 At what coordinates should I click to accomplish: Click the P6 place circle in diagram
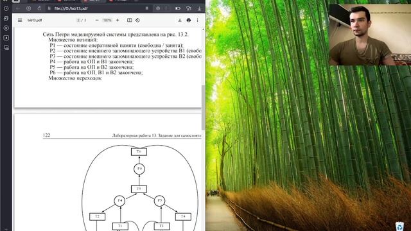point(139,169)
